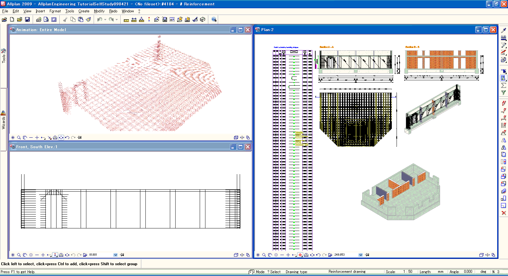
Task: Click the Redo arrow icon
Action: pyautogui.click(x=111, y=20)
